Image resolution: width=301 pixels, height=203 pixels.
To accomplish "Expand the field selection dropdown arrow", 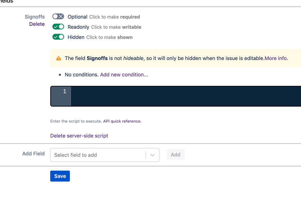I will [x=152, y=155].
